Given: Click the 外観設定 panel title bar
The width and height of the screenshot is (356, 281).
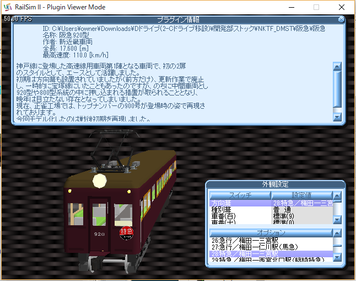Looking at the screenshot, I should click(276, 184).
